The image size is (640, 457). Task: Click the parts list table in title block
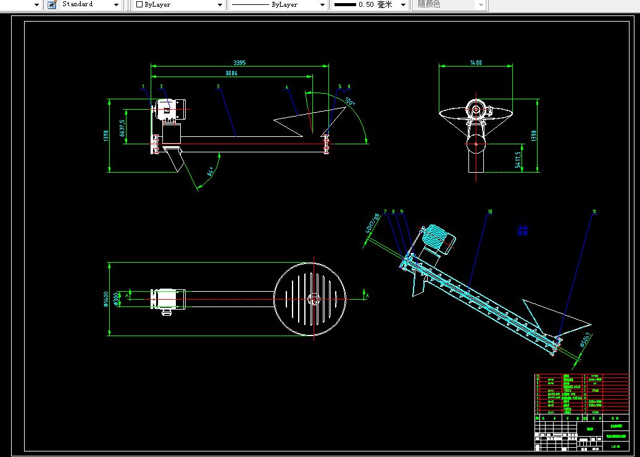[x=581, y=394]
